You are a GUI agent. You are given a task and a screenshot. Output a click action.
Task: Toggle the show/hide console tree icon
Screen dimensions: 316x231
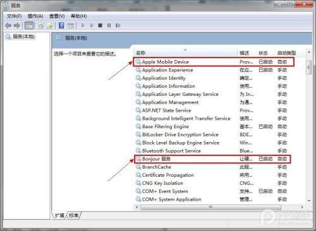(29, 25)
